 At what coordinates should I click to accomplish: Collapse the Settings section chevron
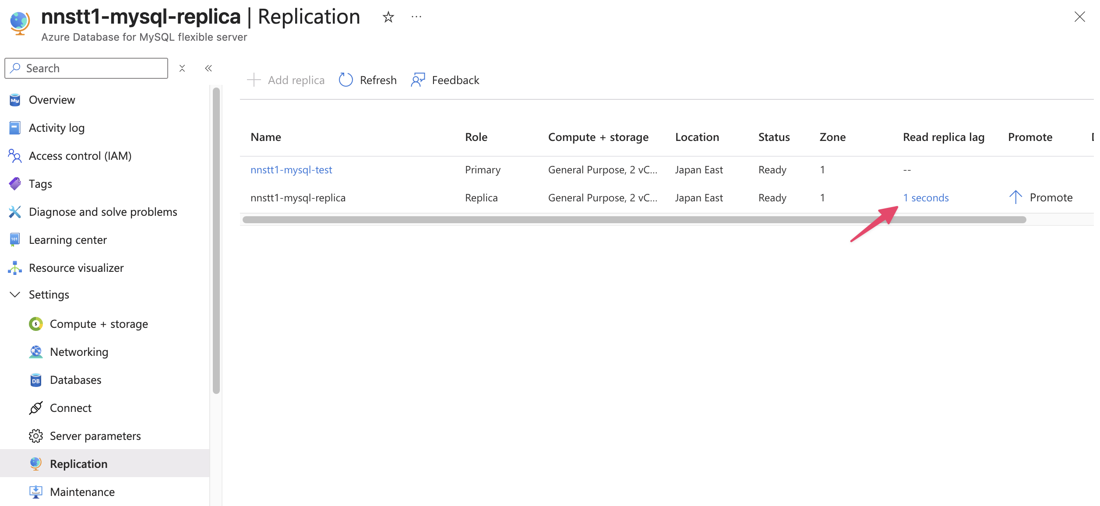[x=15, y=295]
